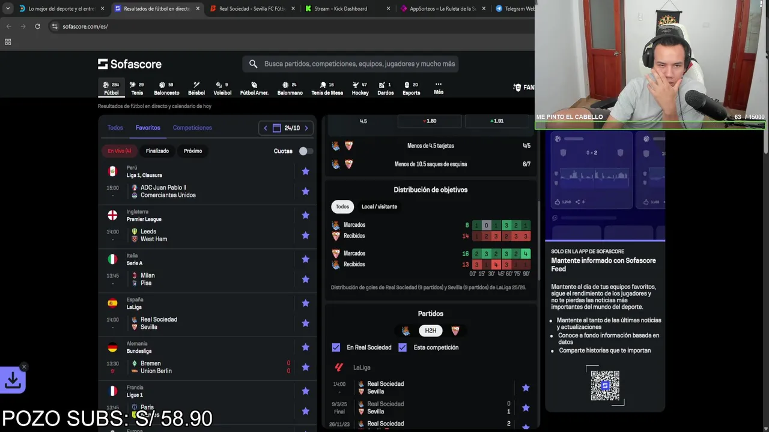
Task: Click the Sofascore logo
Action: coord(130,64)
